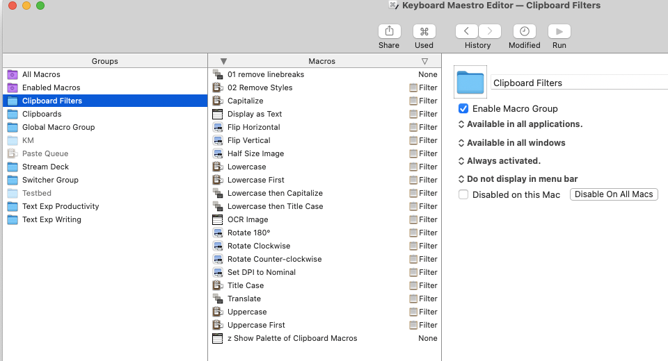Click the None trigger for 01 remove linebreaks
The width and height of the screenshot is (668, 361).
pos(428,74)
